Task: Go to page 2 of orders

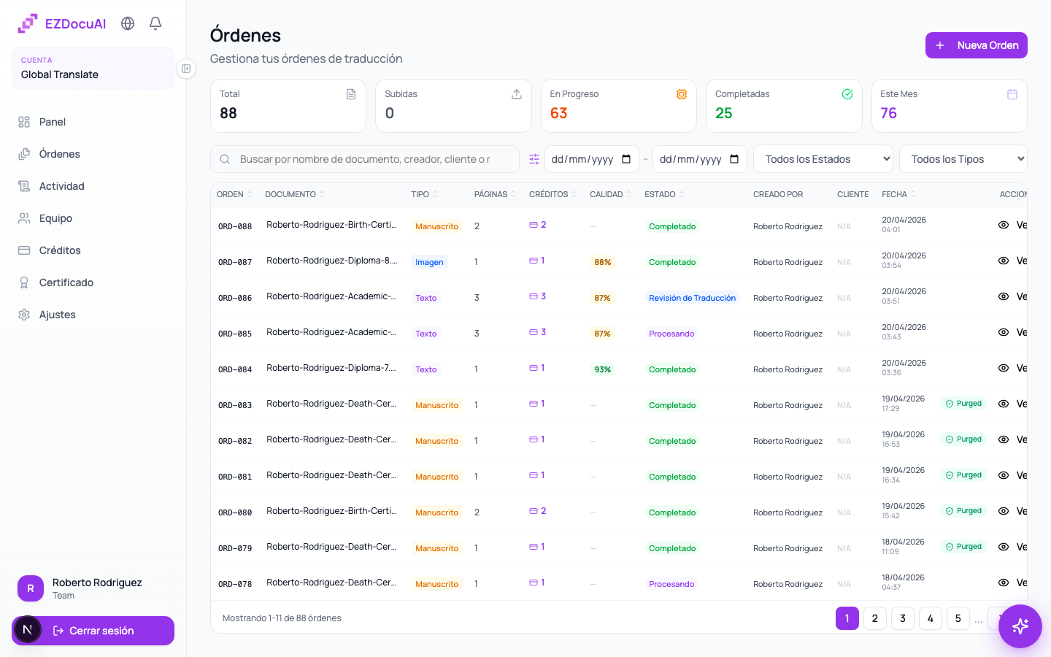Action: click(874, 618)
